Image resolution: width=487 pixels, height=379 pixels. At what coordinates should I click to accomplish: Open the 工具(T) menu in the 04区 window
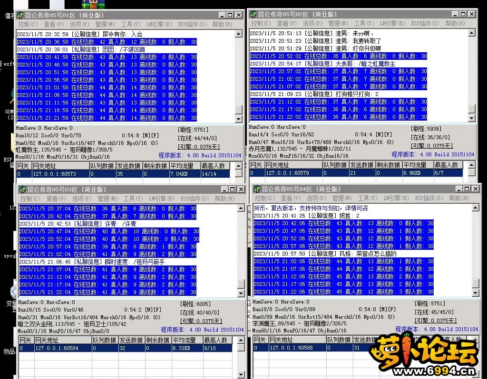368,198
